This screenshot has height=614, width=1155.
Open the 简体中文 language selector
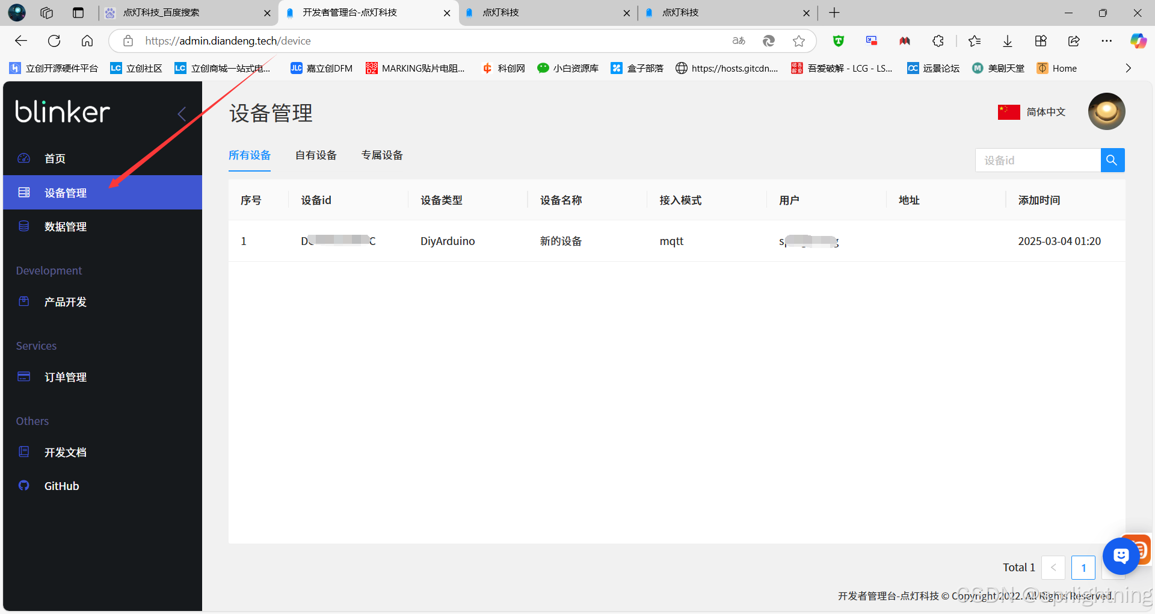pyautogui.click(x=1046, y=112)
